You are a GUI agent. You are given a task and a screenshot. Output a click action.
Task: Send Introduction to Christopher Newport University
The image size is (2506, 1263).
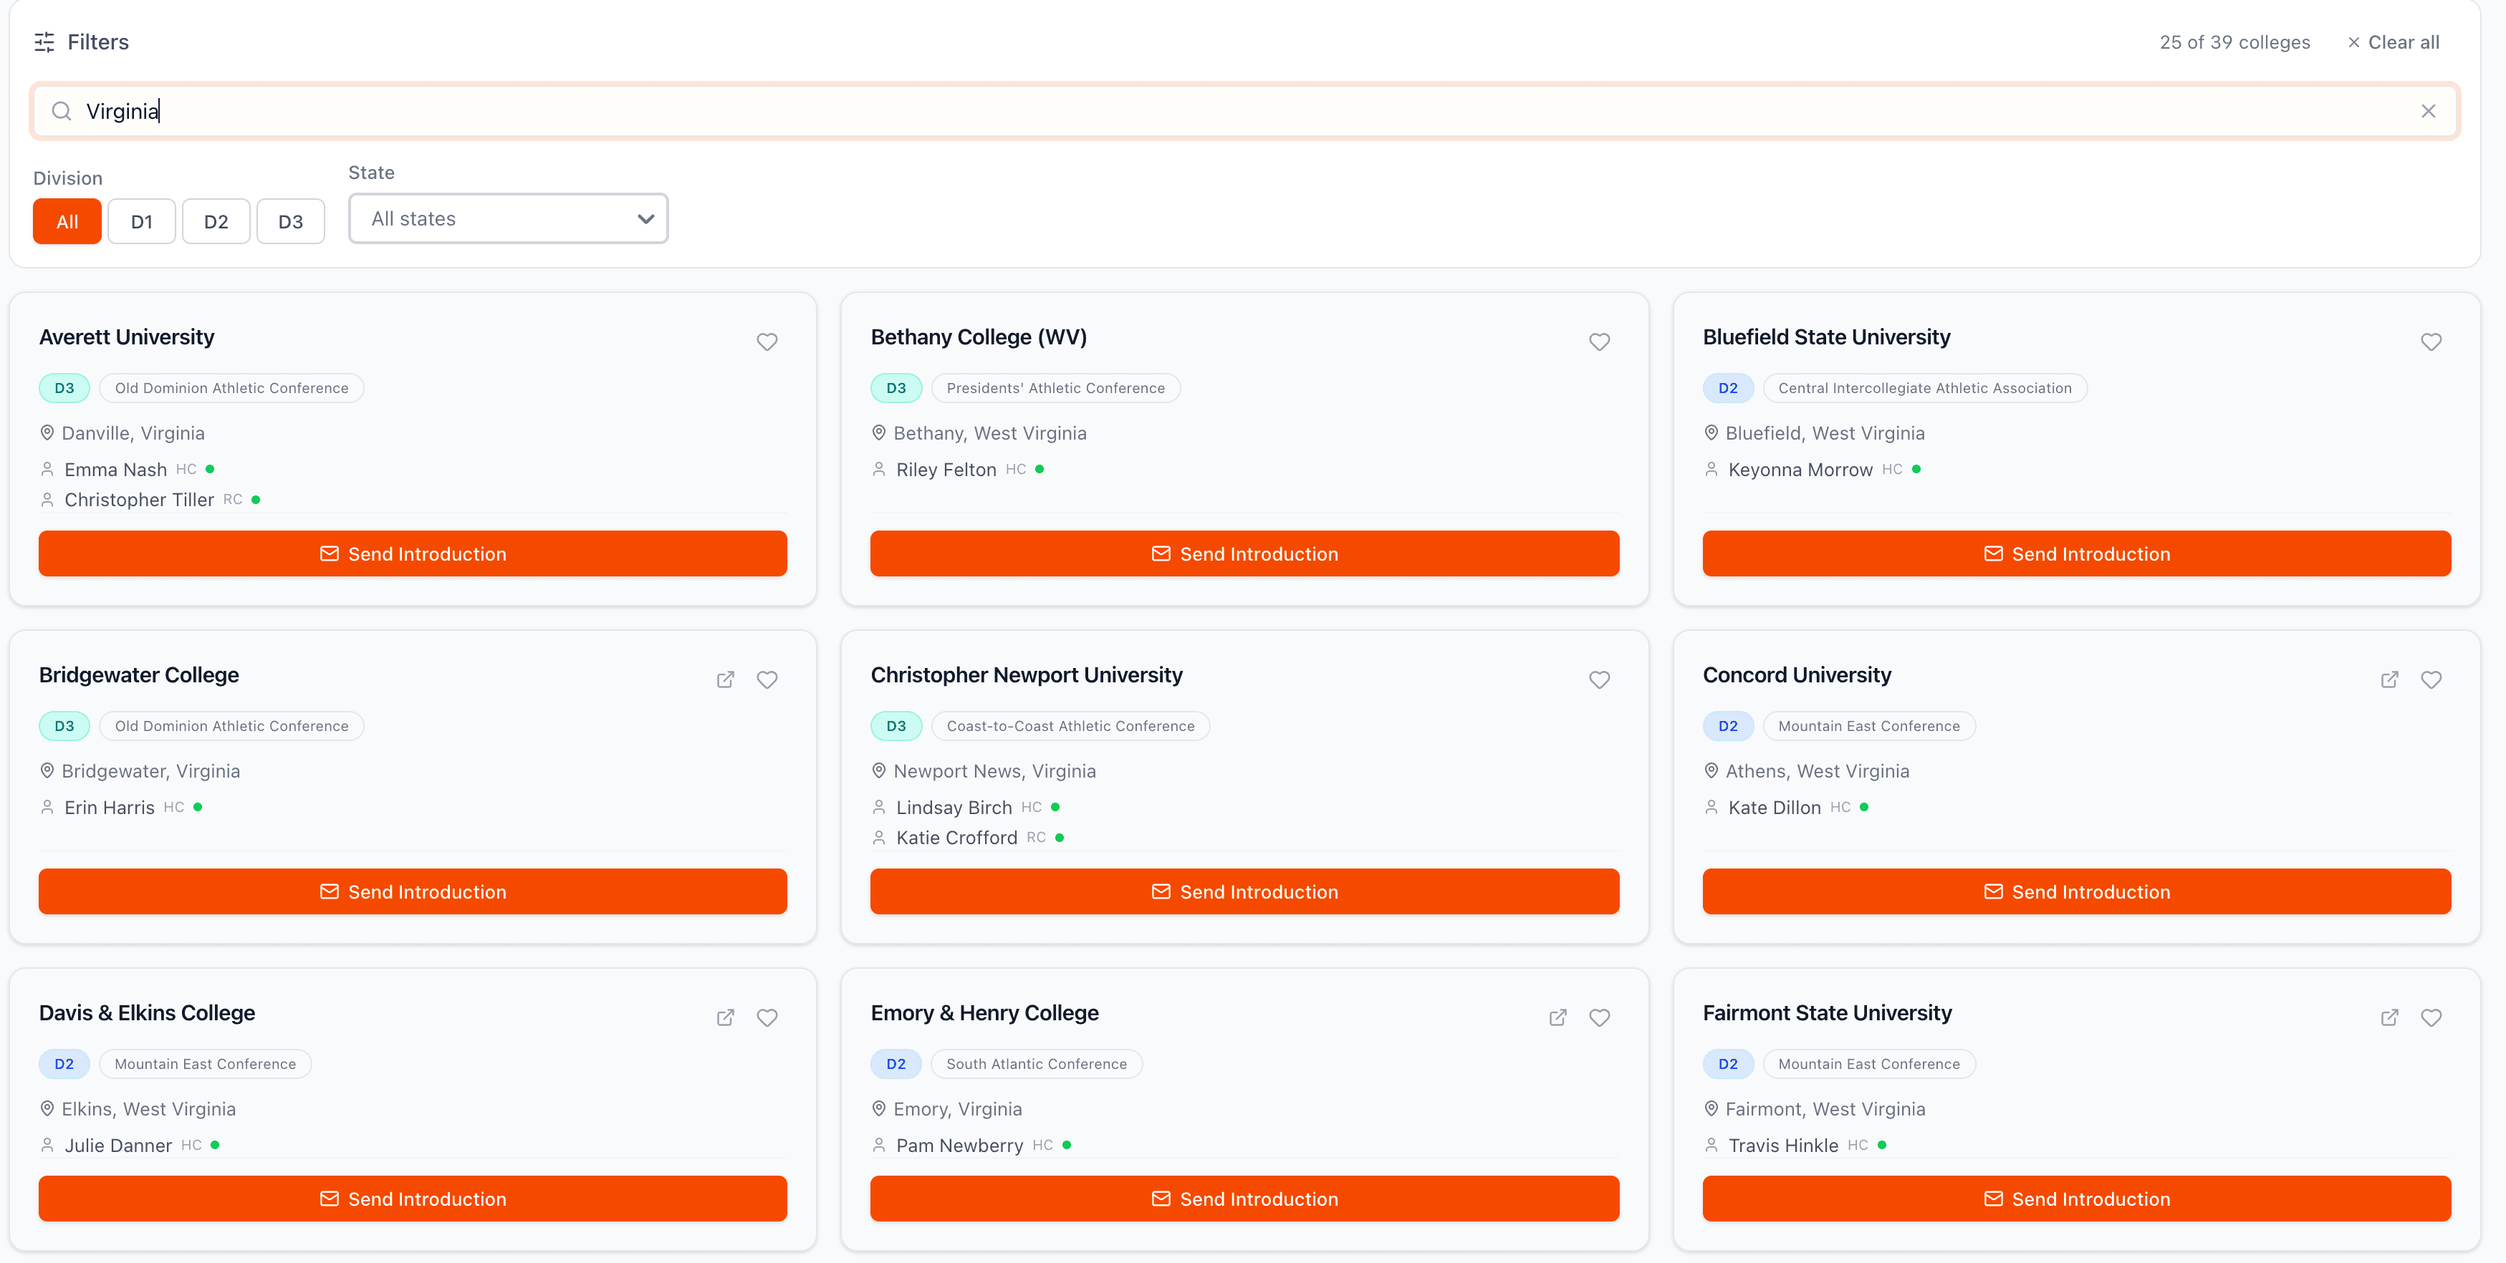click(1244, 891)
